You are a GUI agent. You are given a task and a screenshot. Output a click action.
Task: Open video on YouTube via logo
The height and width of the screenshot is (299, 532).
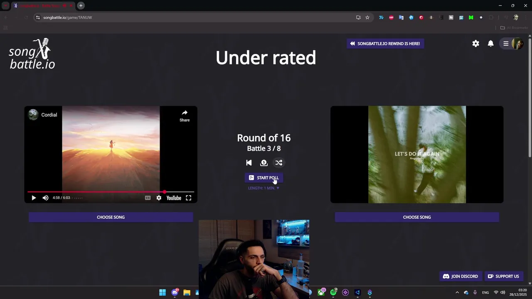coord(174,198)
